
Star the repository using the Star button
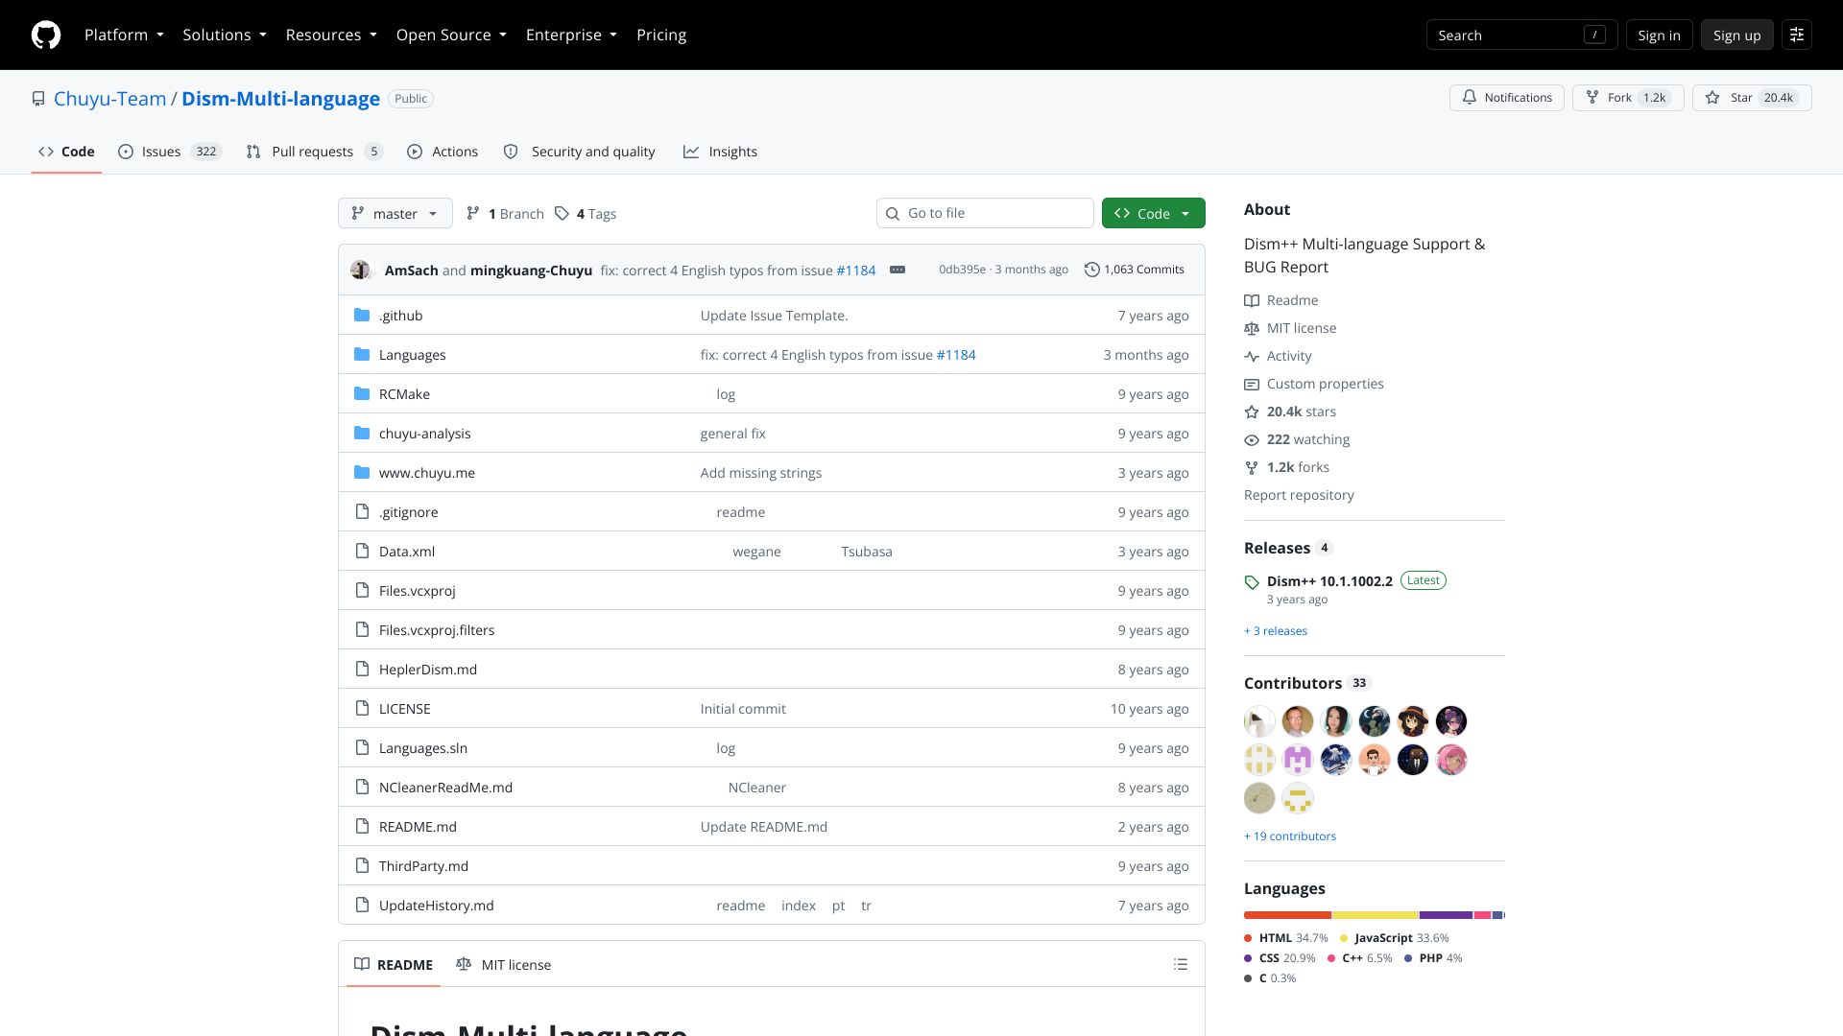pos(1752,98)
